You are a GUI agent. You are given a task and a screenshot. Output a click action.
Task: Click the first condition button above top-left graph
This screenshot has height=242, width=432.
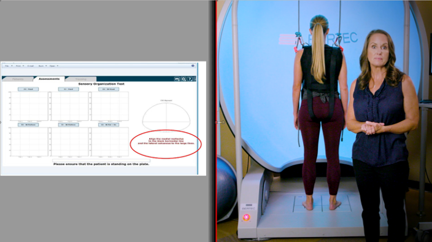28,89
